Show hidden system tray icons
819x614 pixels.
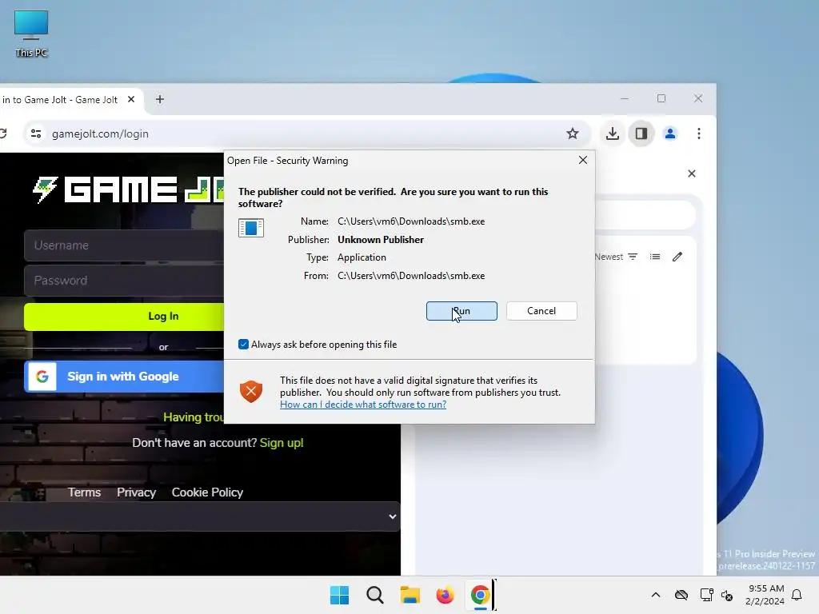tap(656, 595)
